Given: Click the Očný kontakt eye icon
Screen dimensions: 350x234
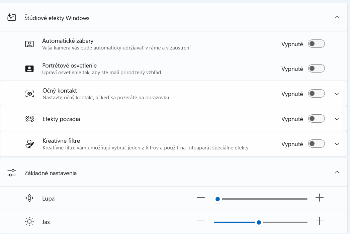Looking at the screenshot, I should tap(30, 94).
